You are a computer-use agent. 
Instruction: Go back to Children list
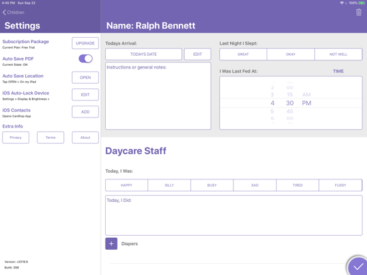tap(13, 13)
